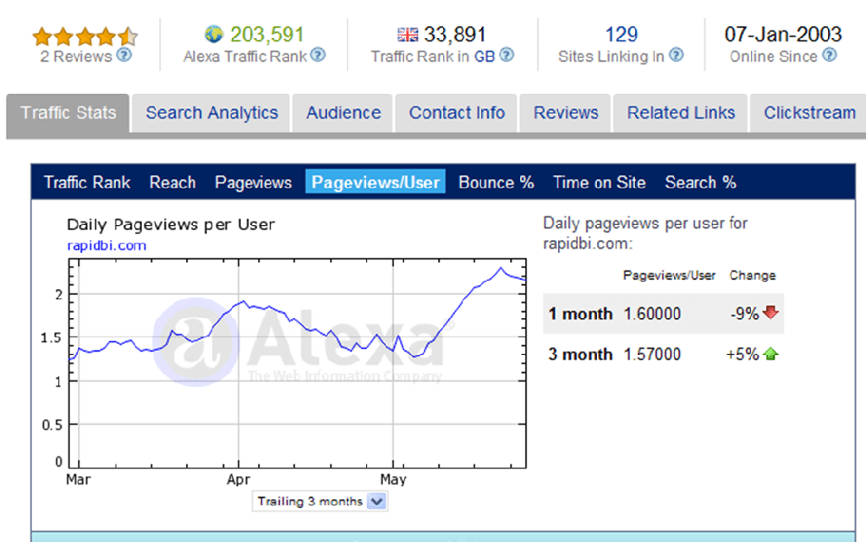
Task: Click the 1.57000 pageviews value
Action: (x=652, y=354)
